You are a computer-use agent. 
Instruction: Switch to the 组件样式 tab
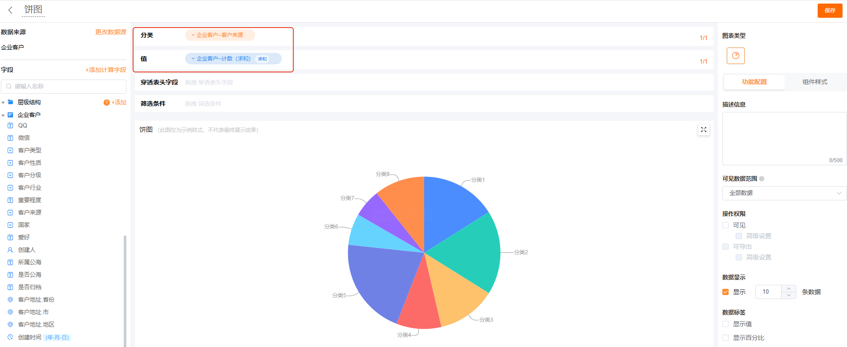click(x=815, y=82)
